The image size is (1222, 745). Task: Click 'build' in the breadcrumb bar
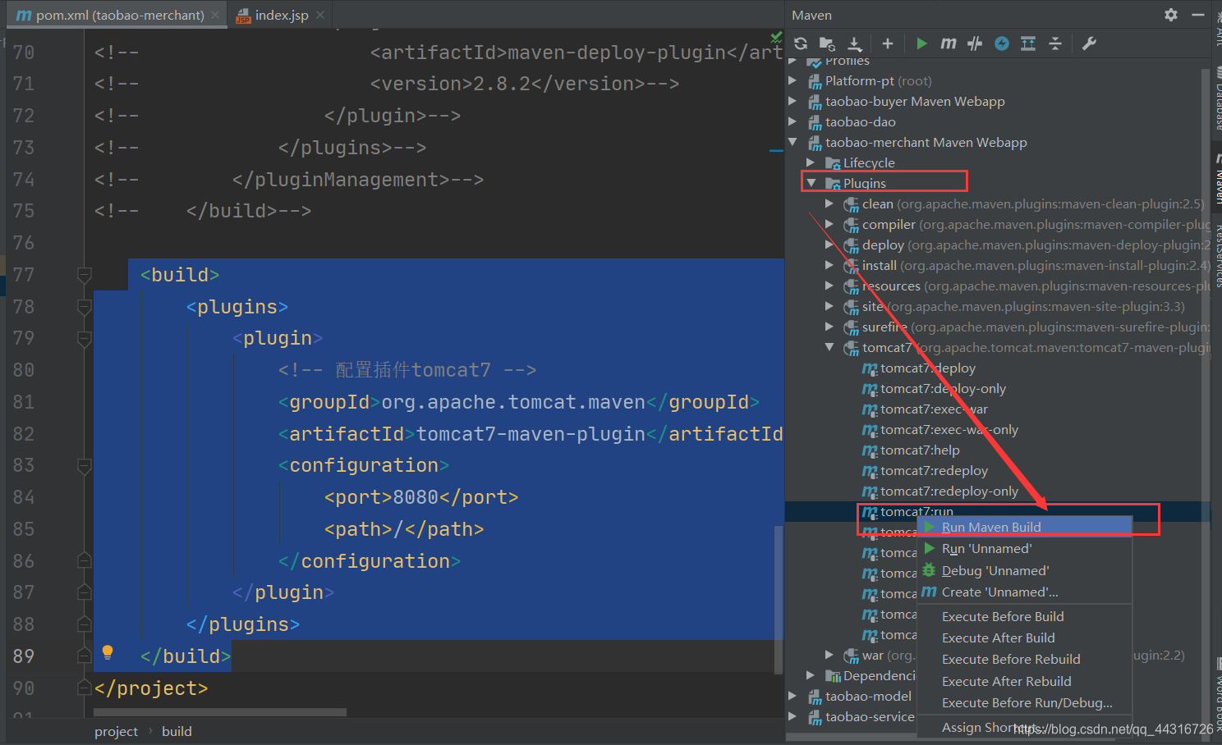(177, 731)
